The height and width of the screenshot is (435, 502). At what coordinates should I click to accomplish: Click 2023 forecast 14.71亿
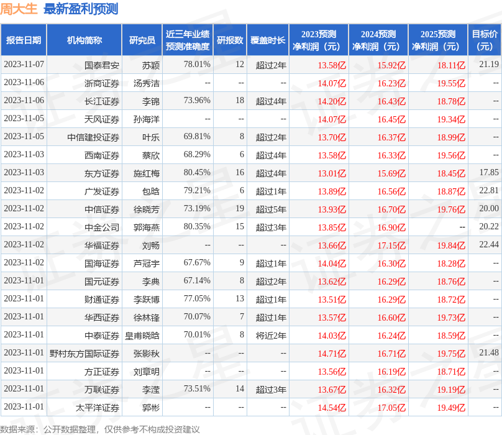click(x=332, y=354)
